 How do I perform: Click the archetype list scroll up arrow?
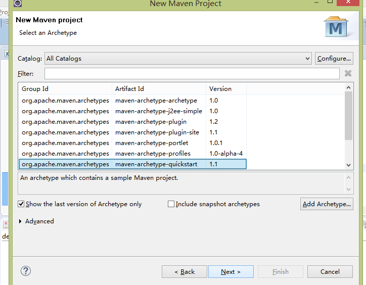click(x=348, y=87)
